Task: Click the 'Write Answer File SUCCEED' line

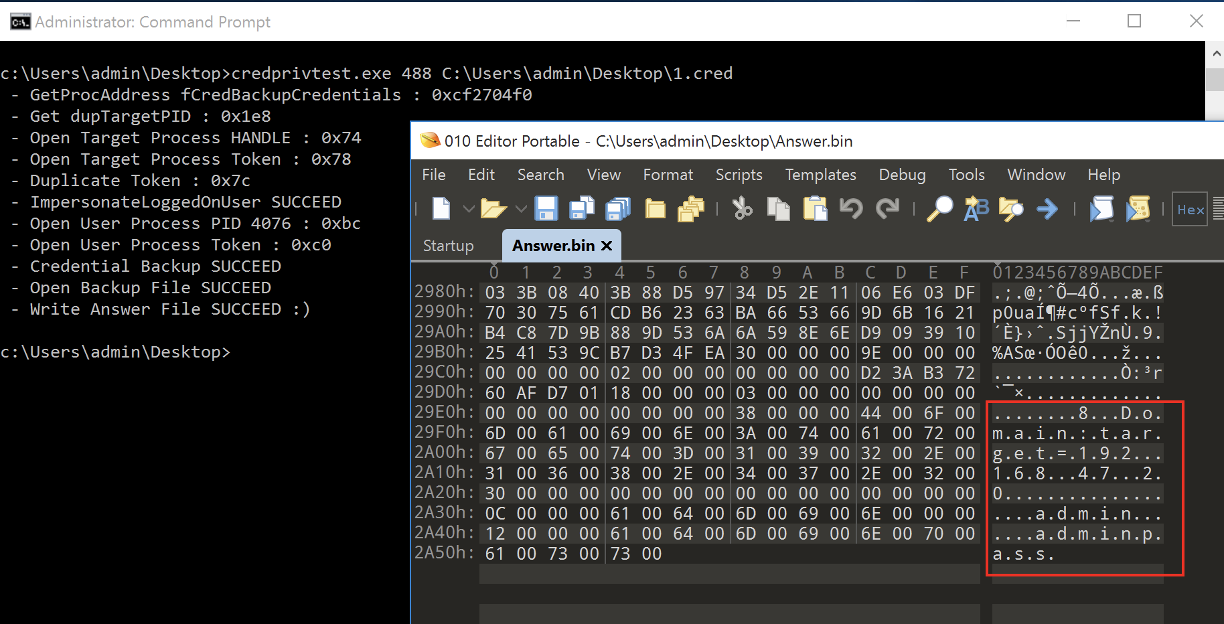Action: (161, 309)
